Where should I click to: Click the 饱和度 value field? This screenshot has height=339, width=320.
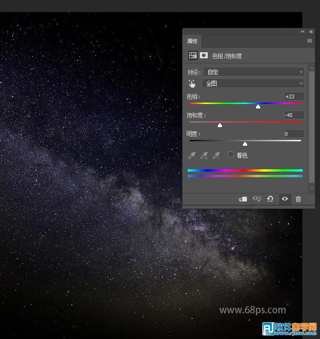[x=294, y=115]
